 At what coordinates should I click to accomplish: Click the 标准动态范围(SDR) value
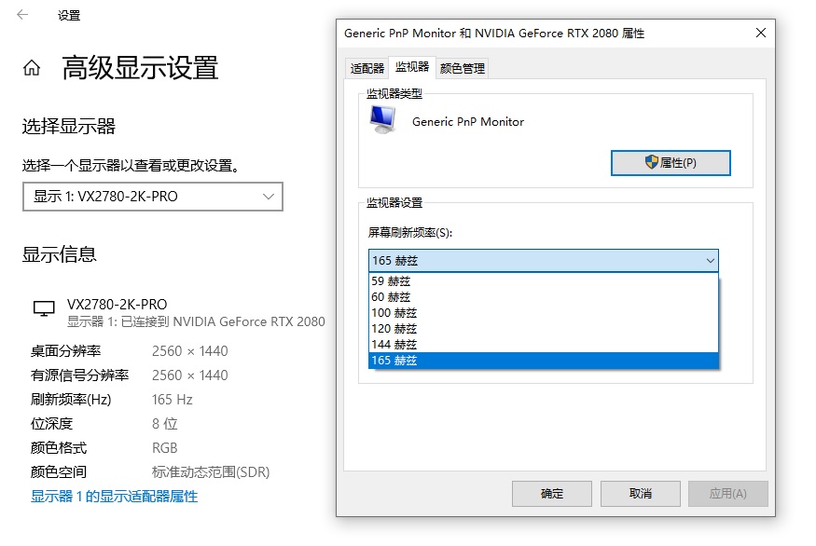(x=211, y=471)
